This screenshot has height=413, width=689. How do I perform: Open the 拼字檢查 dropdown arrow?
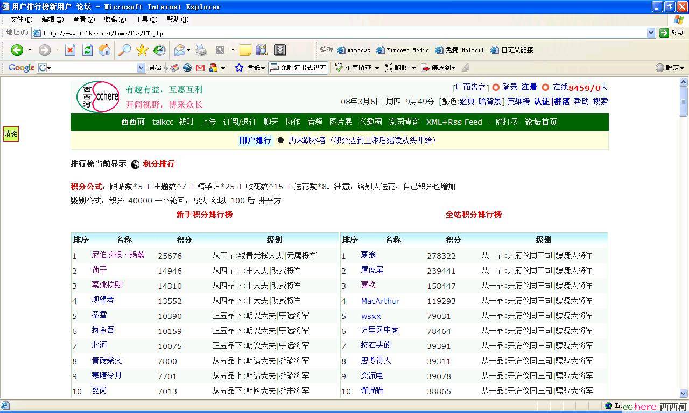[x=377, y=68]
